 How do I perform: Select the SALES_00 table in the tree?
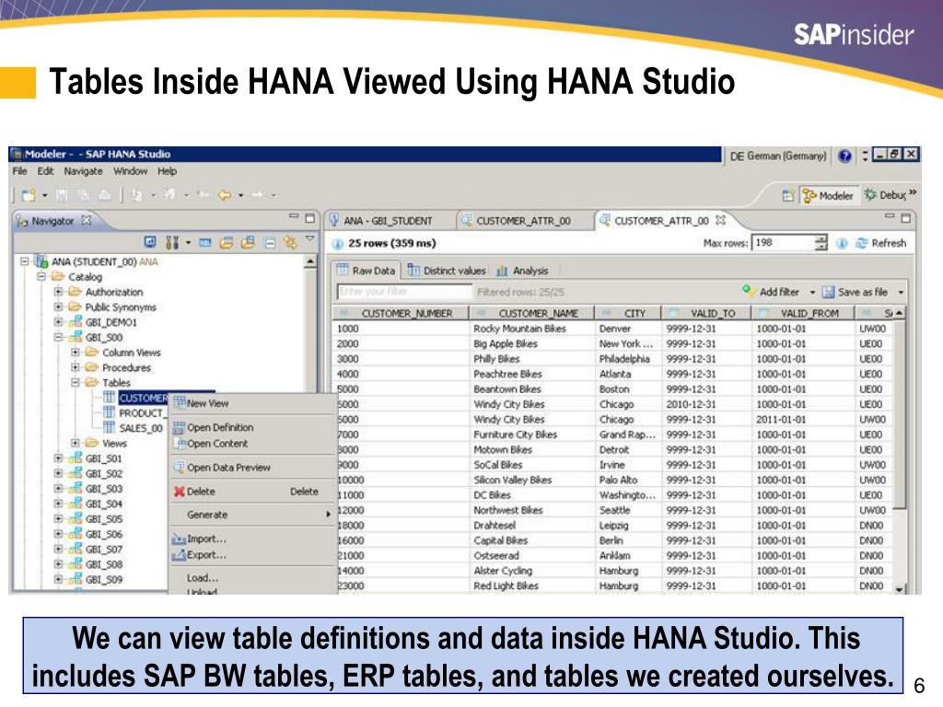[140, 428]
